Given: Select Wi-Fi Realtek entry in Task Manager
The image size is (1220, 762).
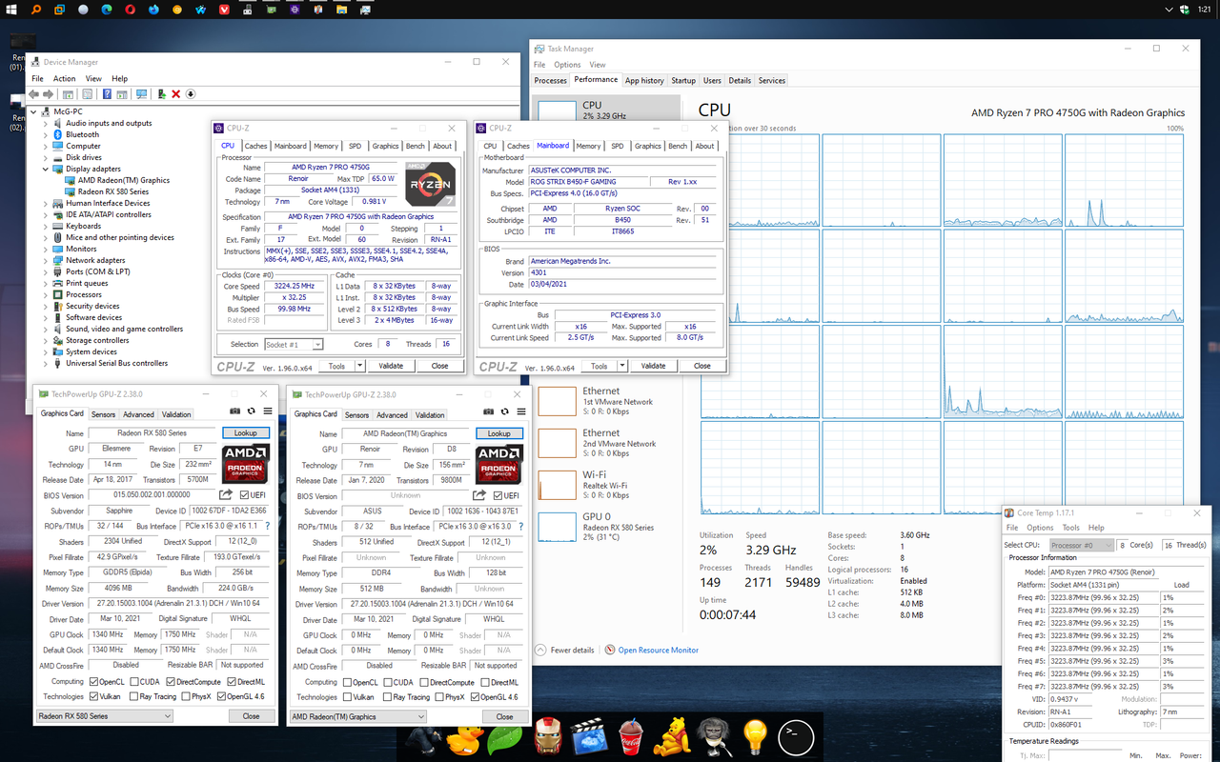Looking at the screenshot, I should (x=608, y=485).
